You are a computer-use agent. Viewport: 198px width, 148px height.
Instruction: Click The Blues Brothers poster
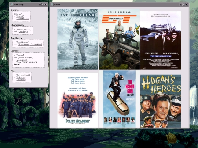161,40
